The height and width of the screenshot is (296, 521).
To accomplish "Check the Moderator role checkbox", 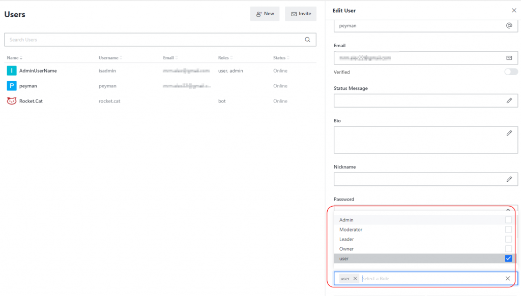I will pyautogui.click(x=508, y=229).
